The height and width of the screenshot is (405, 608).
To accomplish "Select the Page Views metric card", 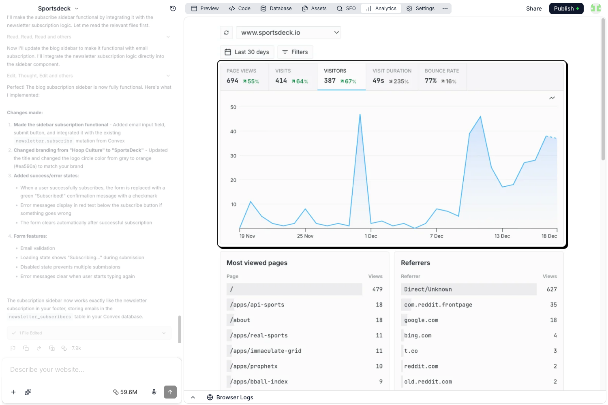I will click(x=244, y=76).
